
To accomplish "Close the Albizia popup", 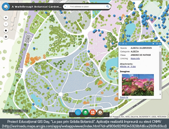I will [160, 44].
